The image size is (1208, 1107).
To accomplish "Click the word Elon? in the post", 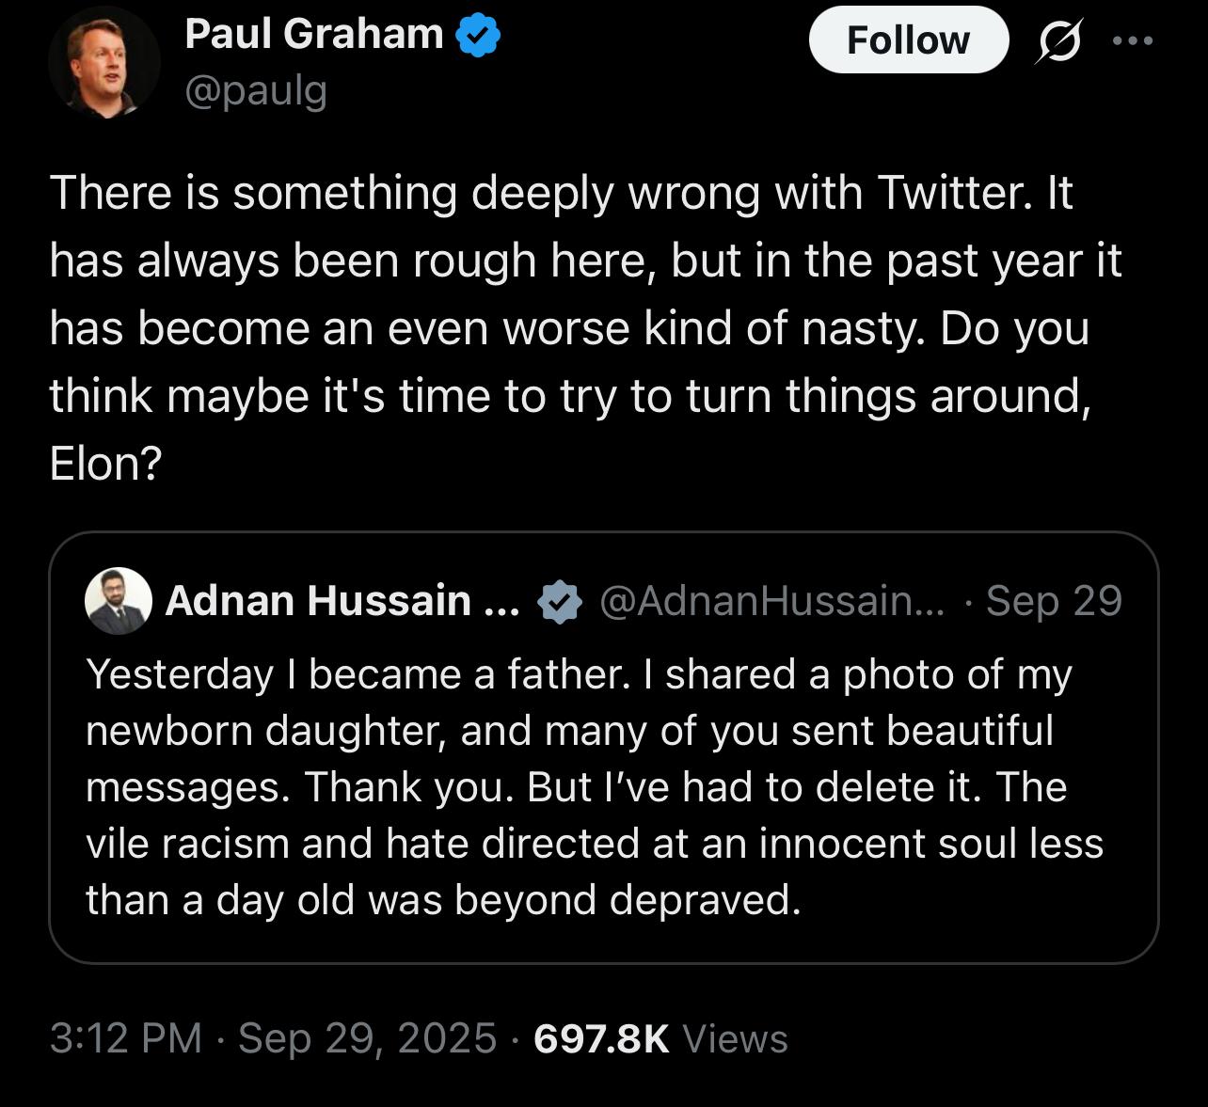I will pyautogui.click(x=106, y=463).
